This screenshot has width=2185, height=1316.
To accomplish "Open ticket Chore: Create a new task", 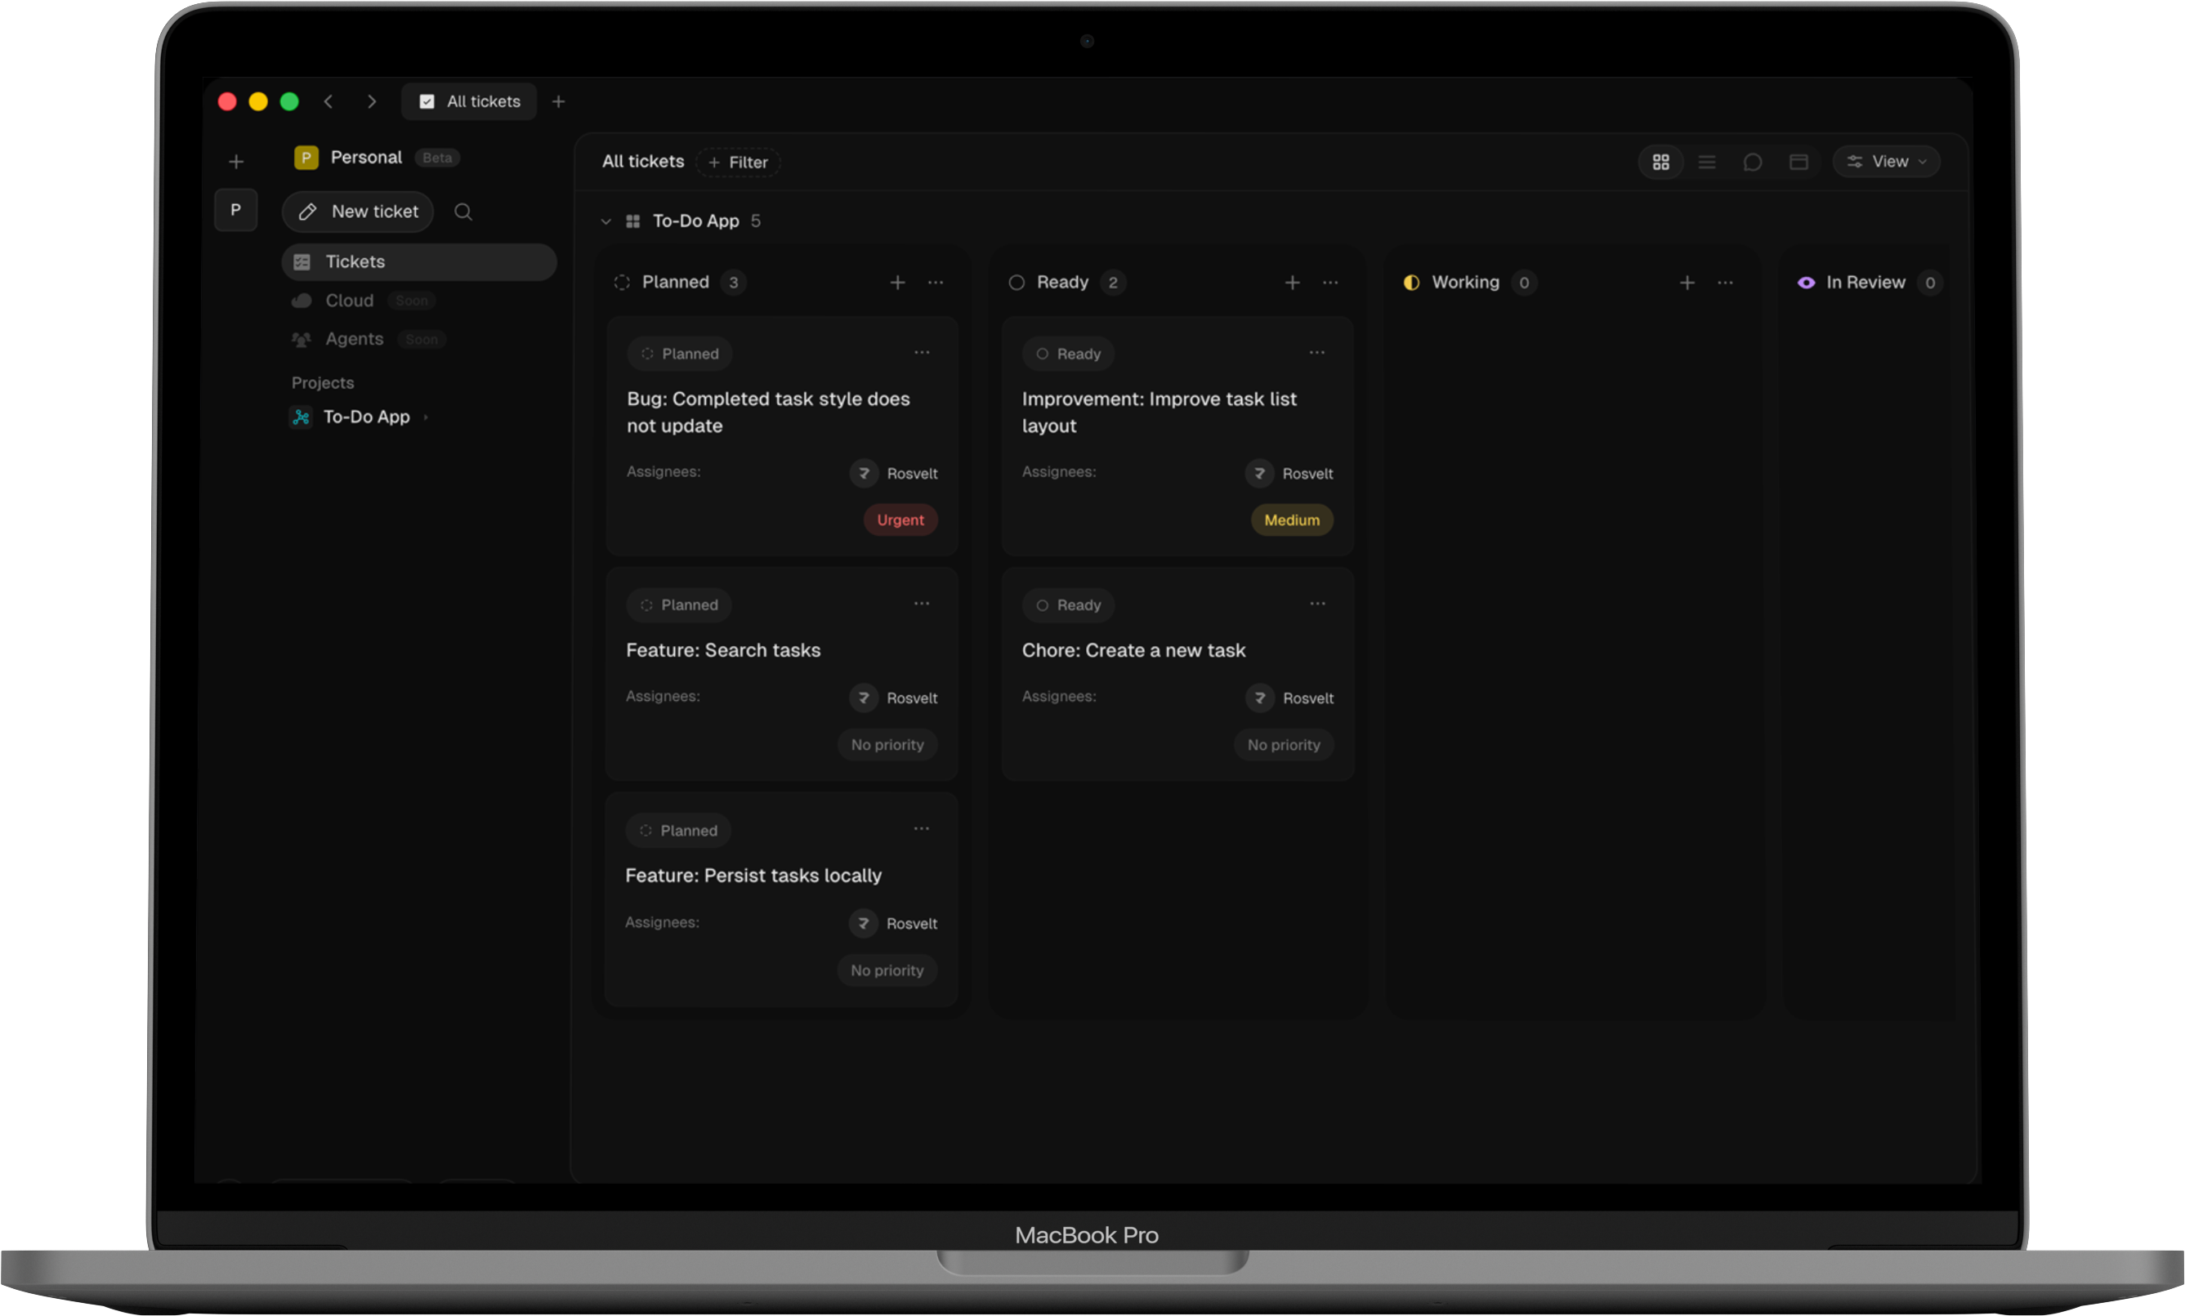I will click(x=1133, y=650).
